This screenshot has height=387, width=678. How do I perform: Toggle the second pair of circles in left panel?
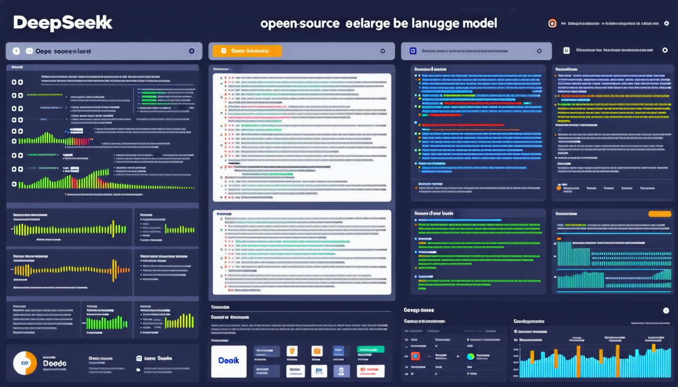17,95
